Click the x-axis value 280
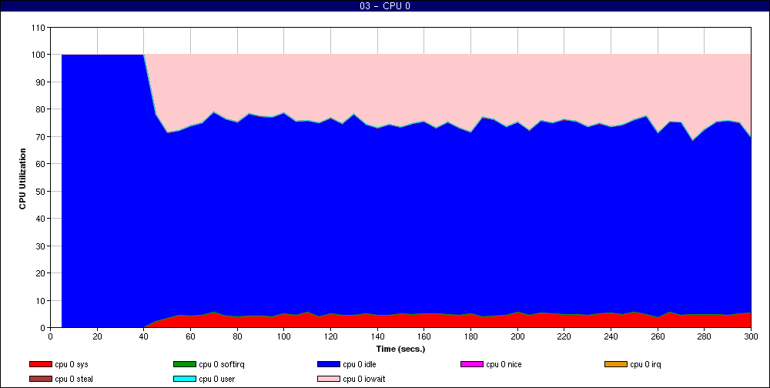 (705, 336)
